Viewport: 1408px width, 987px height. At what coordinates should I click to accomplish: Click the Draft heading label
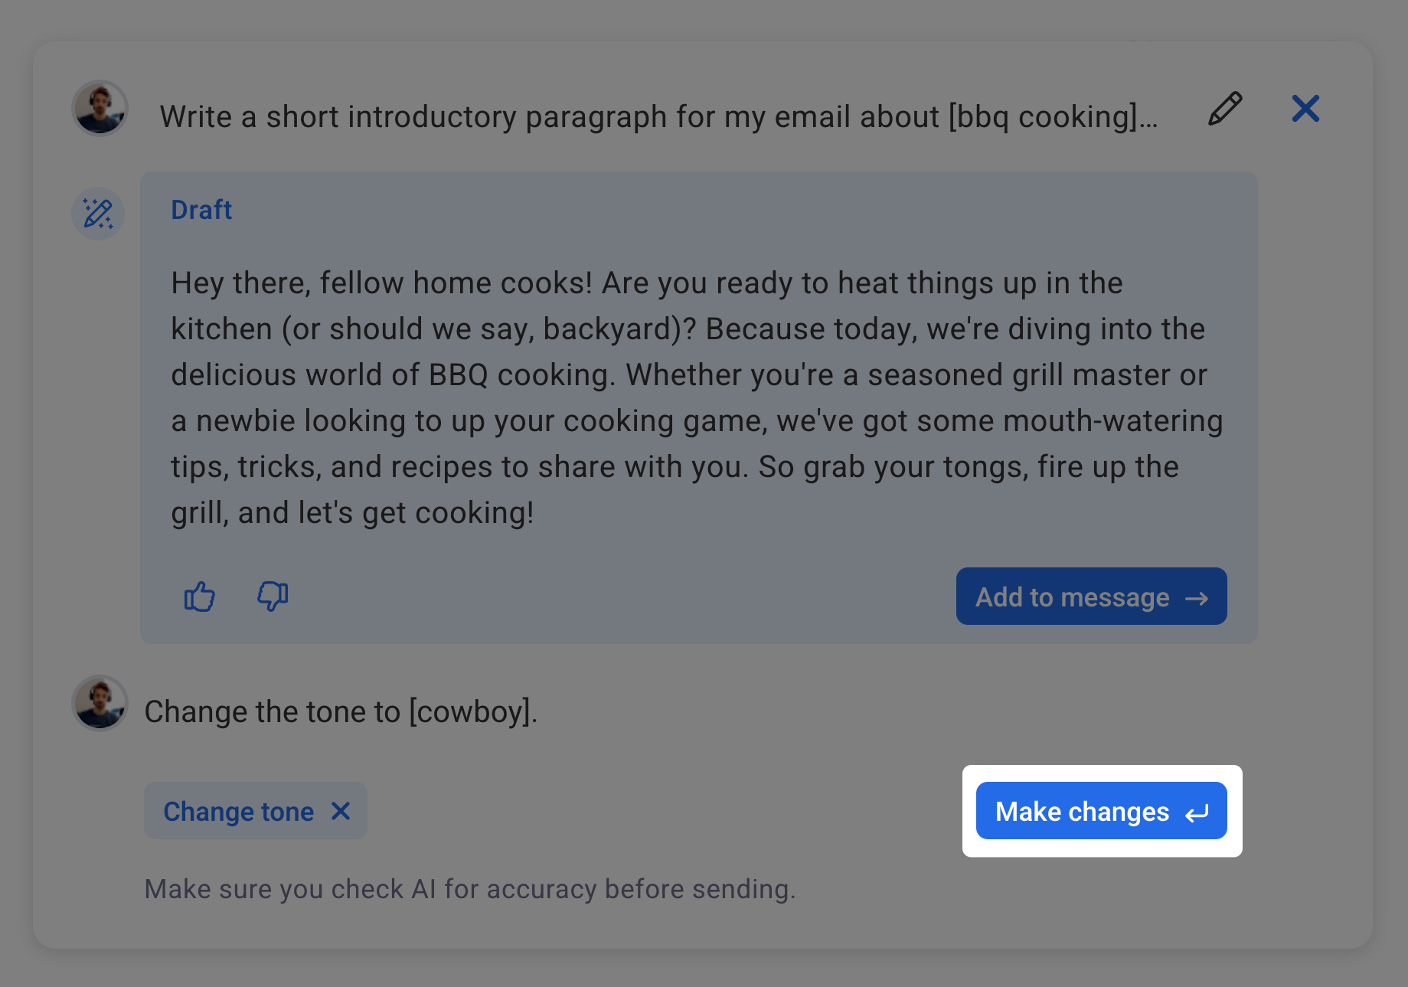coord(201,210)
